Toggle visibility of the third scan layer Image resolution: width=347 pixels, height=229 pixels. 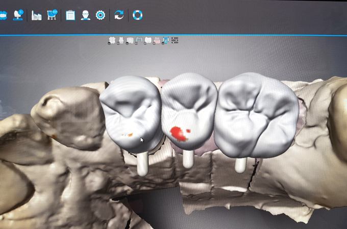click(130, 41)
